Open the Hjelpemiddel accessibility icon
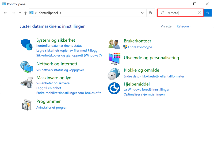The image size is (214, 161). click(x=114, y=88)
